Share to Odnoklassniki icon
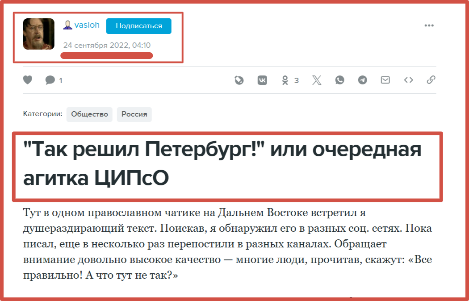 pos(285,80)
